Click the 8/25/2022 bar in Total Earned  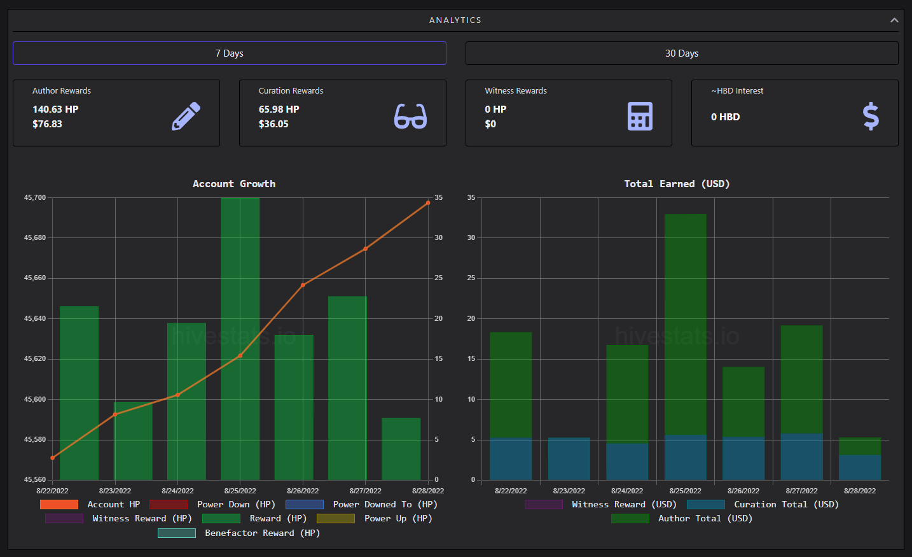tap(686, 347)
